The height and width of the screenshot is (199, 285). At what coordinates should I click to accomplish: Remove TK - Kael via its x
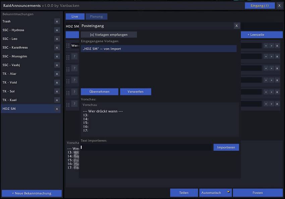pos(57,100)
